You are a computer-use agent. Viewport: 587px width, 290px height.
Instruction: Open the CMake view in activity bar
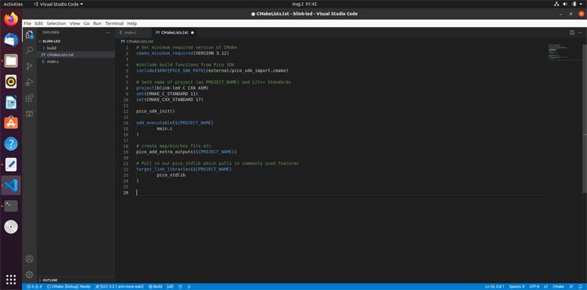(x=29, y=113)
